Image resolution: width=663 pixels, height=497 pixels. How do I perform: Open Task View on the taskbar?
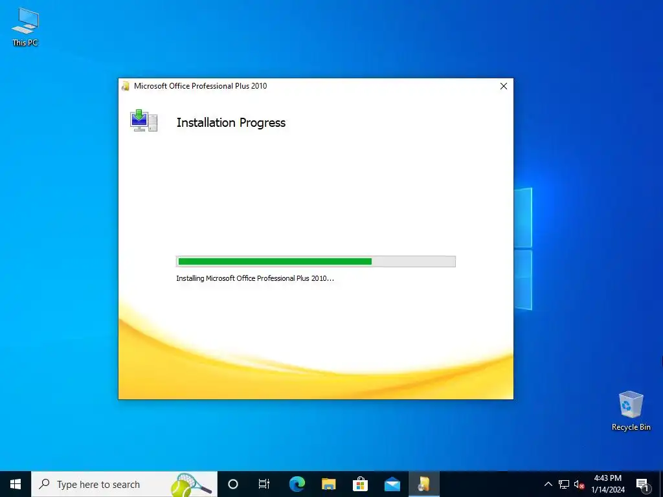point(264,484)
